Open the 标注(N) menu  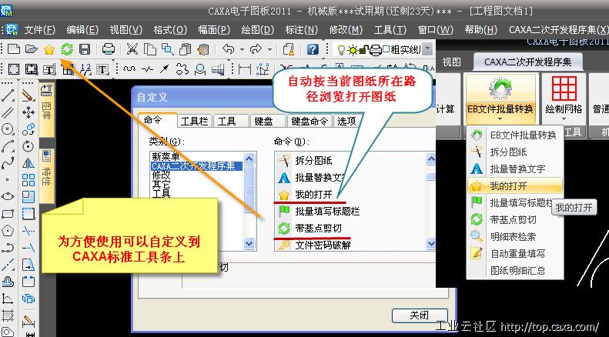[x=301, y=29]
